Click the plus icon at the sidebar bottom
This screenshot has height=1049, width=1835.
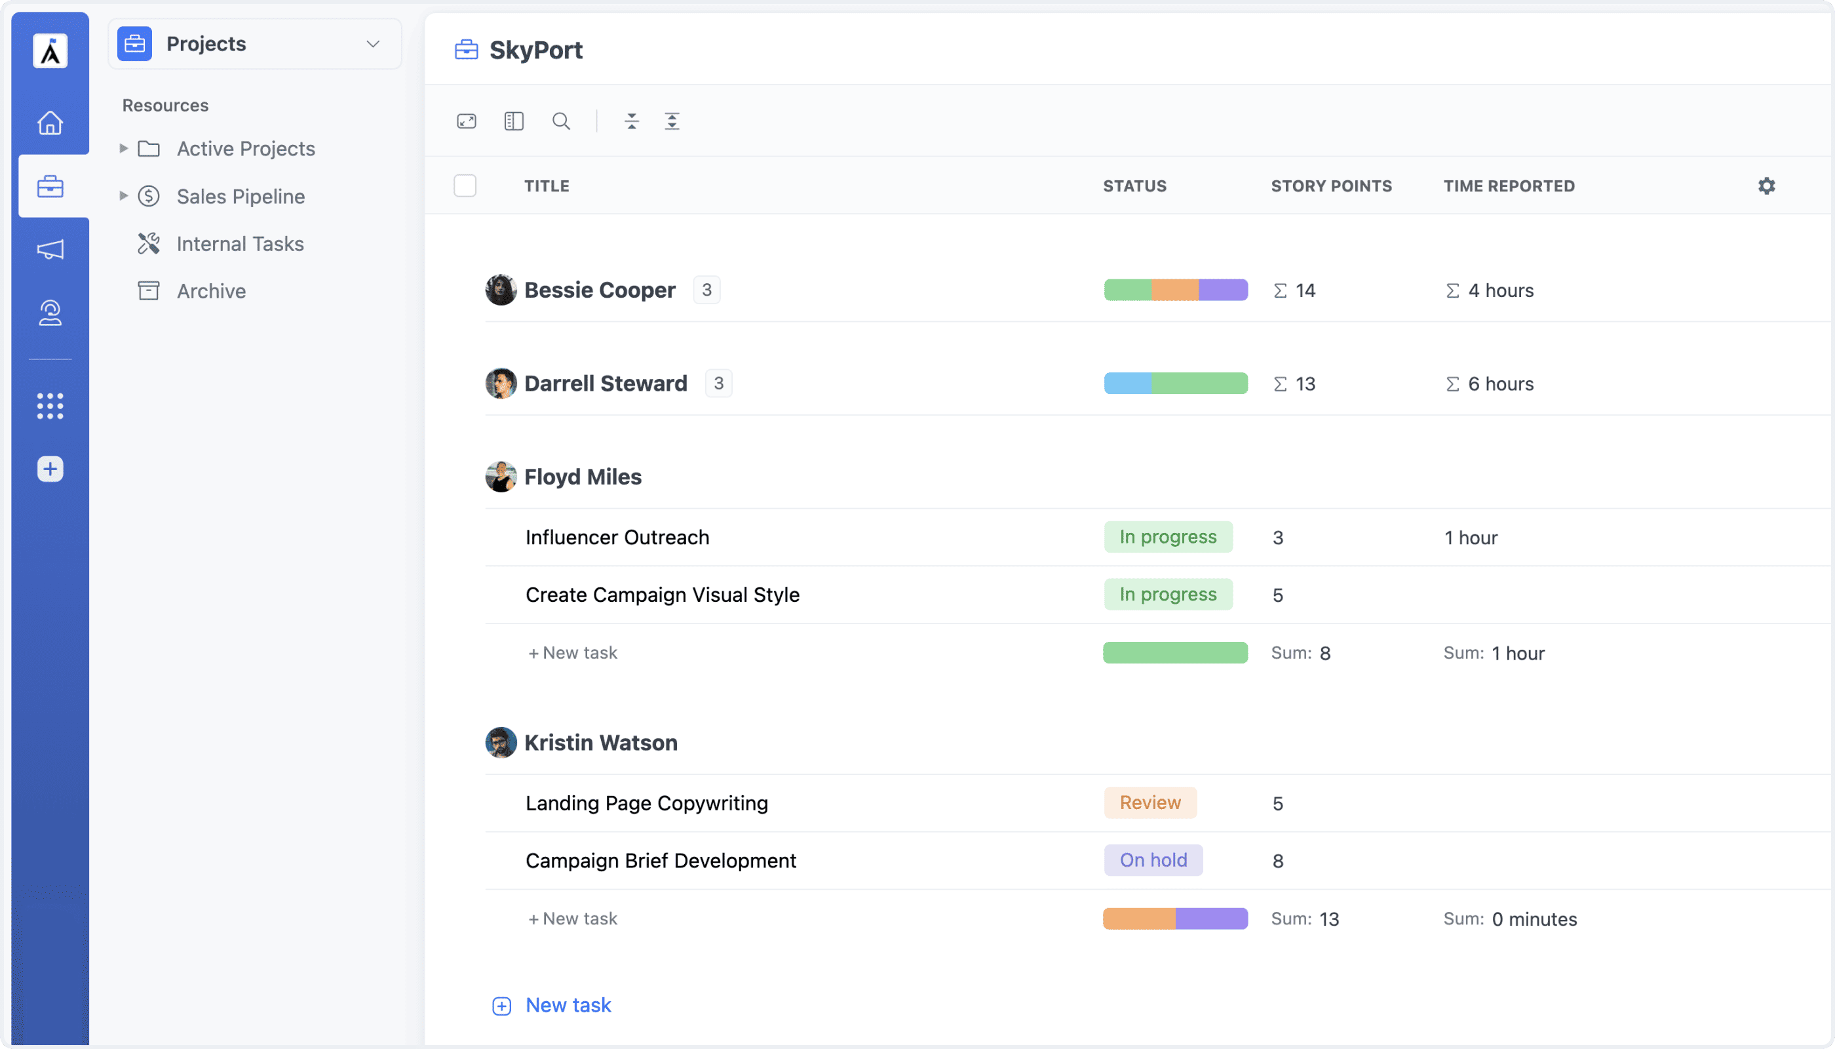50,469
